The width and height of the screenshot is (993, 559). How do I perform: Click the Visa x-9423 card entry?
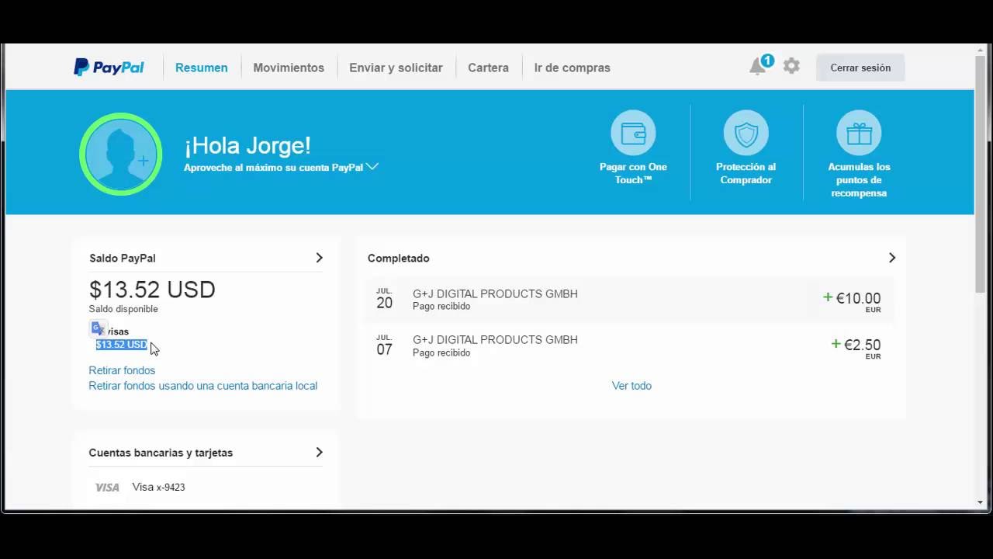click(158, 488)
